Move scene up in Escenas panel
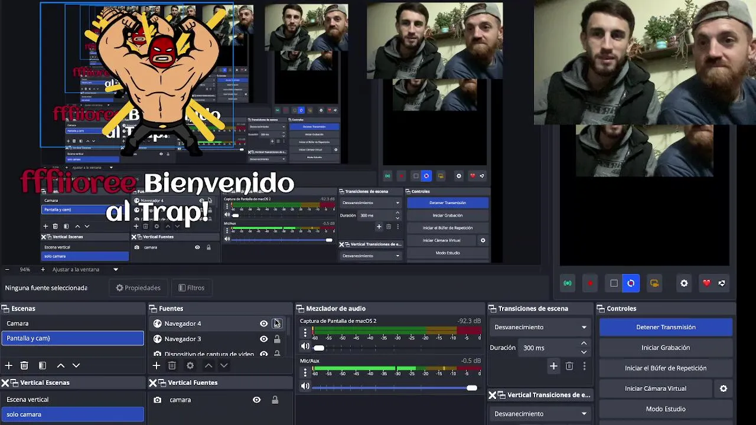The image size is (756, 425). pyautogui.click(x=60, y=366)
